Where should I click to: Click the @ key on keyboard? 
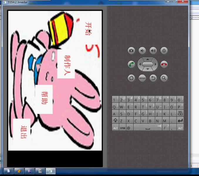(130, 127)
